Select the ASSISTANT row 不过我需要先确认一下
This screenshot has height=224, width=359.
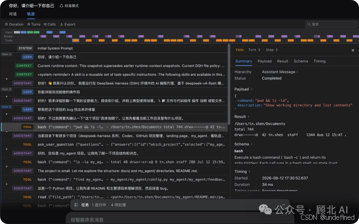coord(114,118)
